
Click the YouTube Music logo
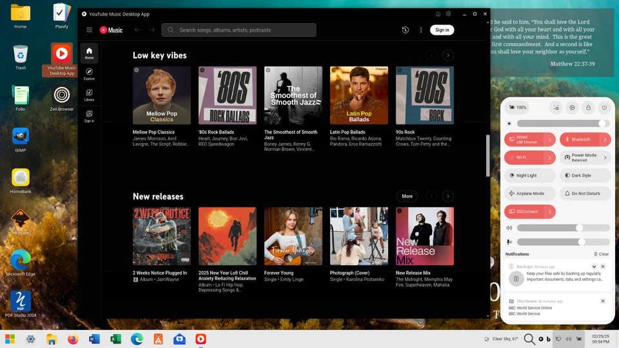(111, 30)
